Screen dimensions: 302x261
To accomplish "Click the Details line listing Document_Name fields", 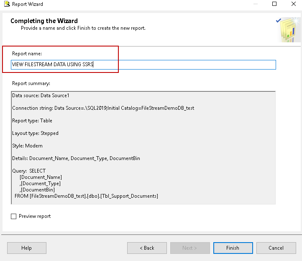I will point(76,158).
